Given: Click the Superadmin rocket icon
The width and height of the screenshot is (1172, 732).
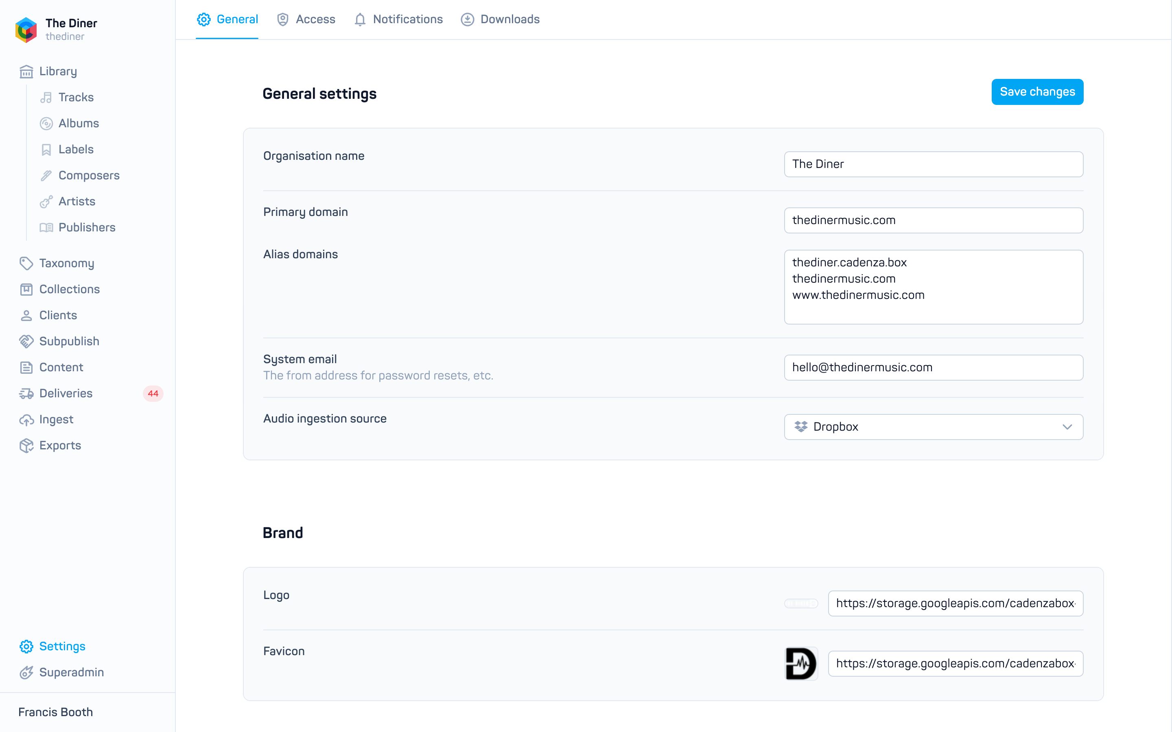Looking at the screenshot, I should pyautogui.click(x=26, y=673).
